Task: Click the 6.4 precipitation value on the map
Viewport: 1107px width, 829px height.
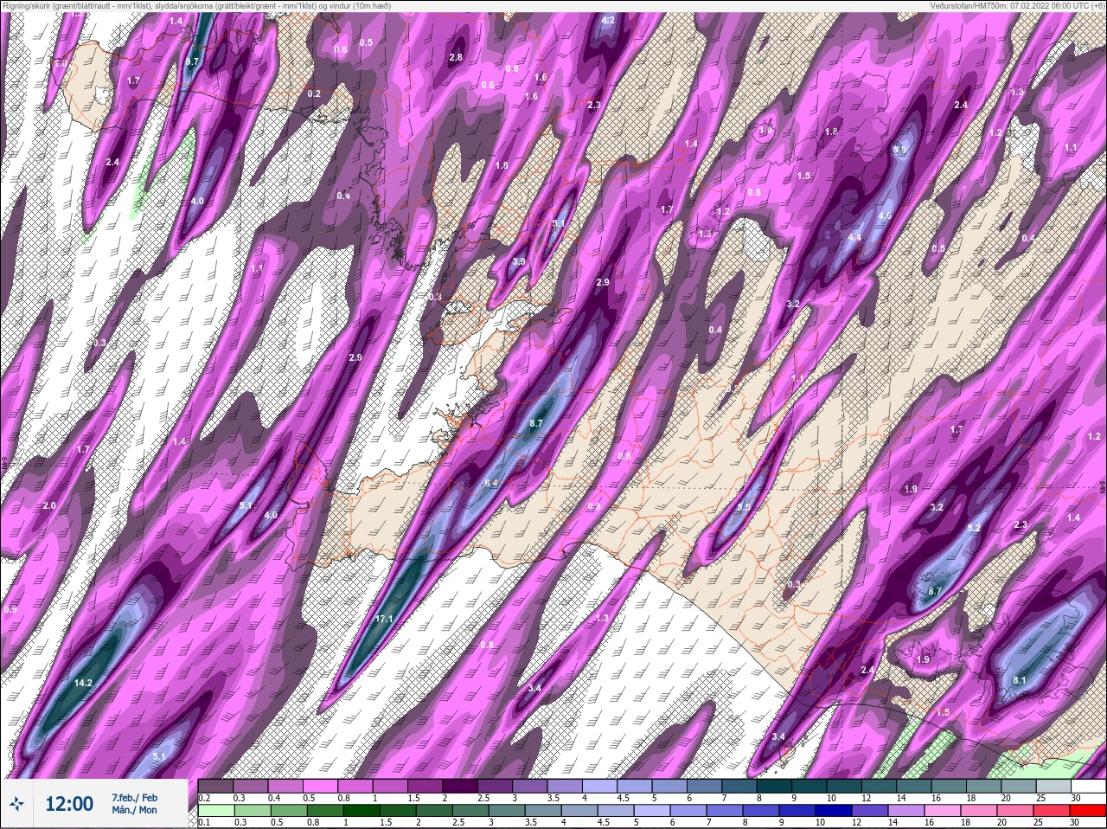Action: click(491, 483)
